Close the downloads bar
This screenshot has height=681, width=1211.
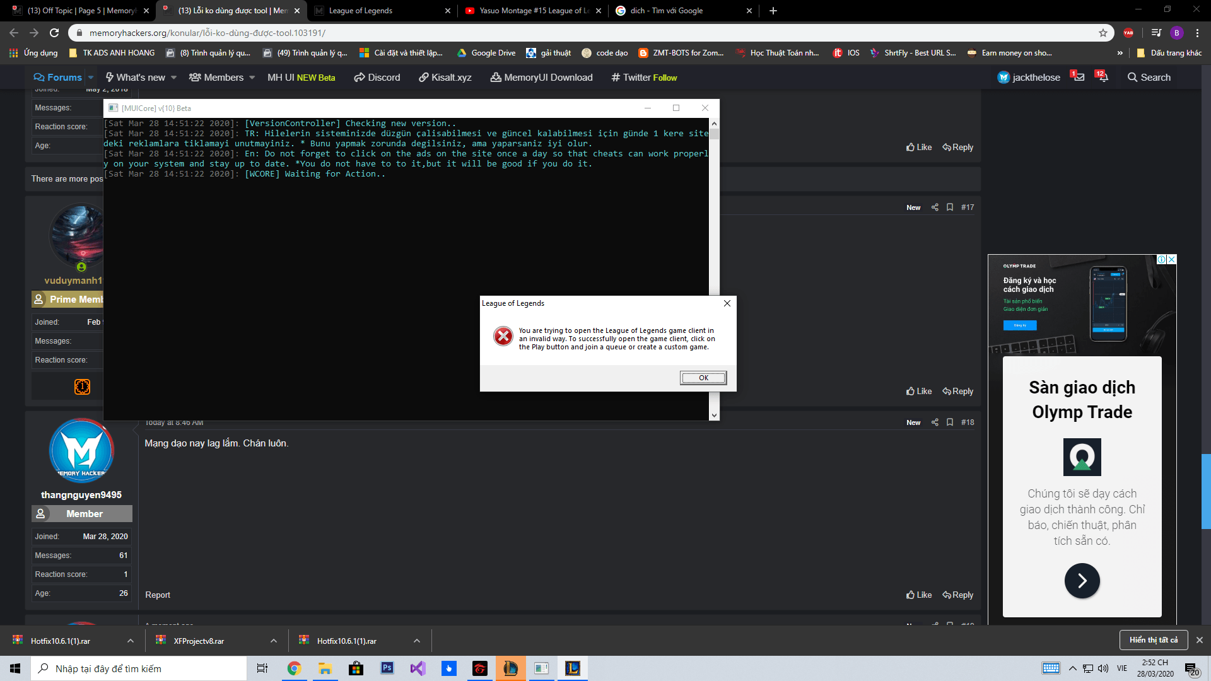(x=1200, y=640)
